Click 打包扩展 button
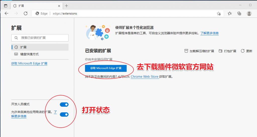 227,51
